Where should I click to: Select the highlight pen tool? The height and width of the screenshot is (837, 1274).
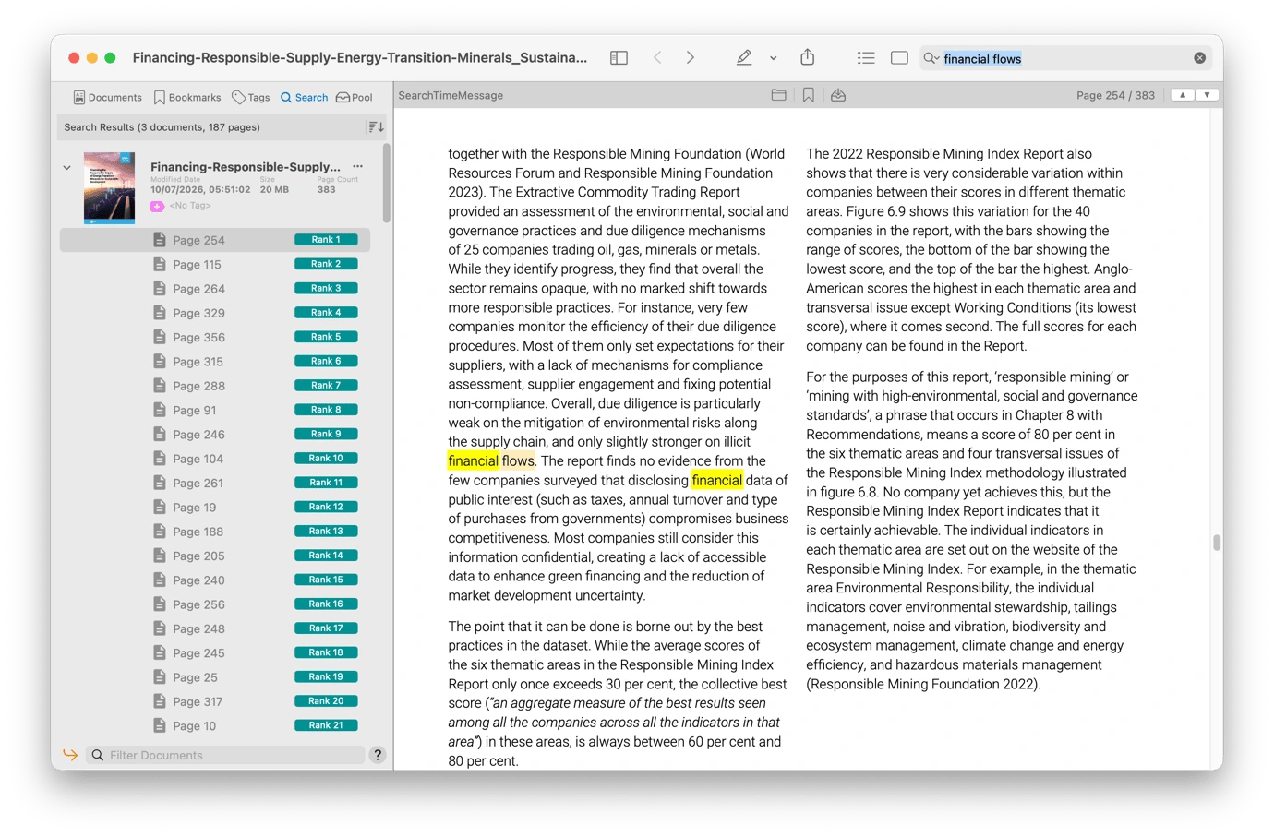point(744,58)
